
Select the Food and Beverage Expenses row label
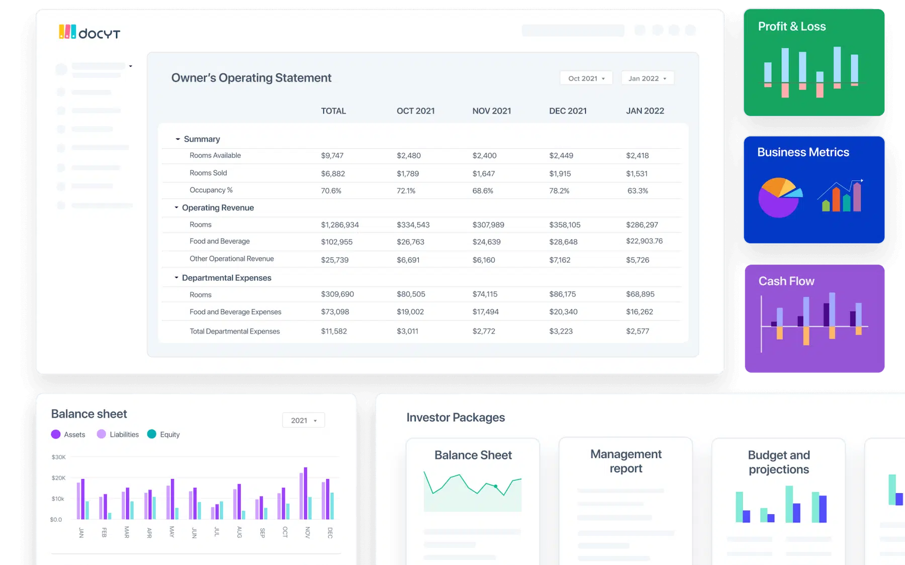click(x=235, y=312)
